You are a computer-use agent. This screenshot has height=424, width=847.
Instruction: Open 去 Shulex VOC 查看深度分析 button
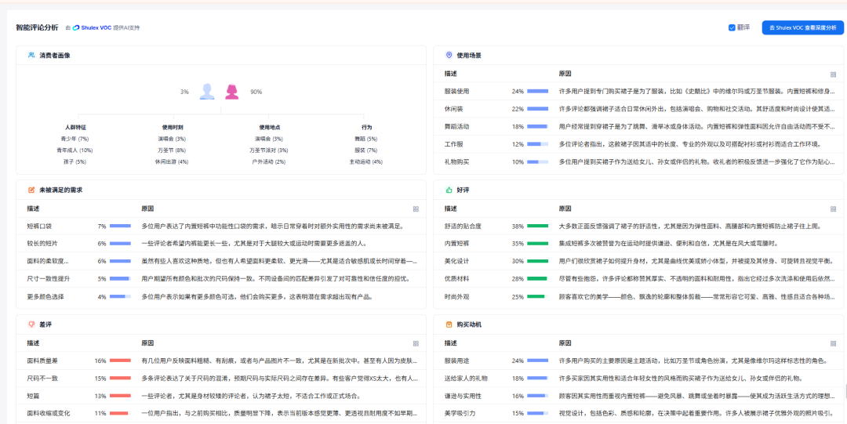pos(803,27)
